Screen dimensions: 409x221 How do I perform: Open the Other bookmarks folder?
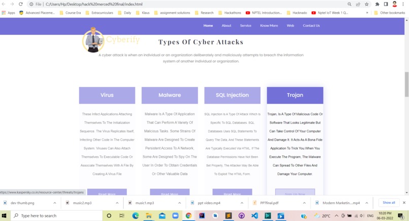389,13
